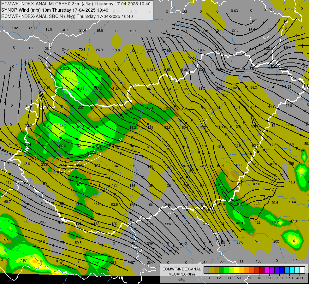Pick the bright cyan legend swatch
The height and width of the screenshot is (284, 309).
(292, 270)
